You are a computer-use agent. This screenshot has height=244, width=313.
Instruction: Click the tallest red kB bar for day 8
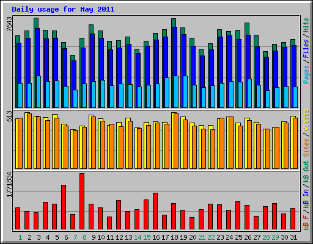(x=82, y=201)
